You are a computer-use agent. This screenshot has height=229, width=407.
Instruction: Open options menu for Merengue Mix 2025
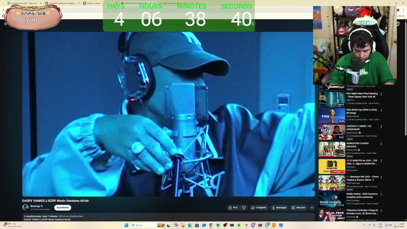click(x=381, y=177)
